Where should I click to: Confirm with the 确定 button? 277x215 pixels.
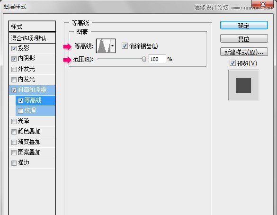pos(244,26)
